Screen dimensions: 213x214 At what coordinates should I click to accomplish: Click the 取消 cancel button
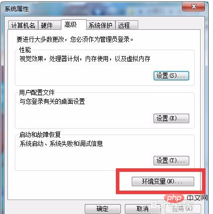[x=143, y=209]
